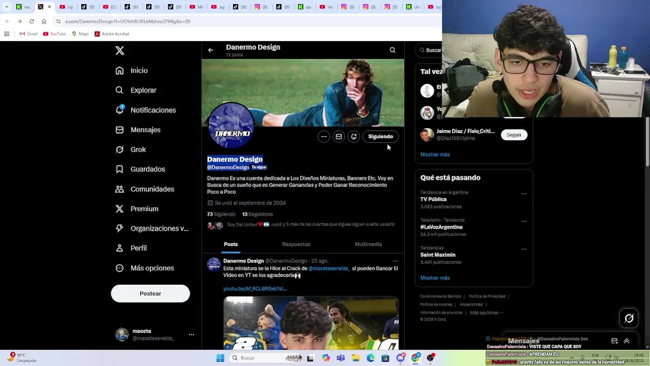The width and height of the screenshot is (650, 366).
Task: Toggle post notifications bell for Danermo Design
Action: click(x=354, y=136)
